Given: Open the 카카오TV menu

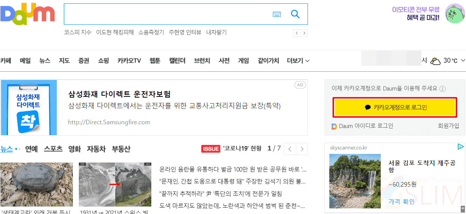Looking at the screenshot, I should 129,61.
